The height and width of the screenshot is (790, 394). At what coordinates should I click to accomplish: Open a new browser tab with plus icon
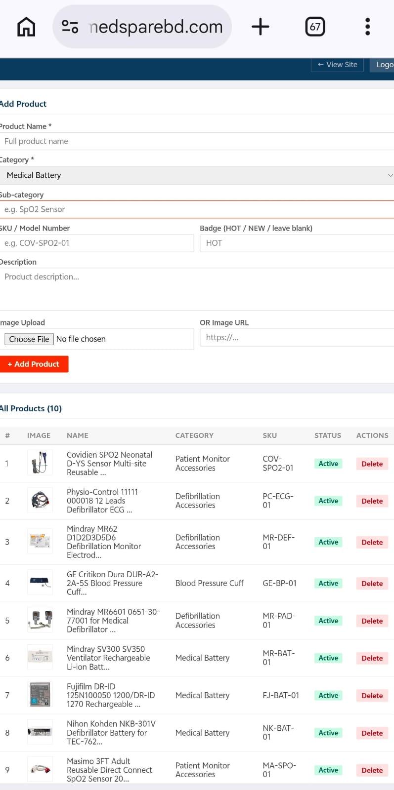pyautogui.click(x=261, y=27)
